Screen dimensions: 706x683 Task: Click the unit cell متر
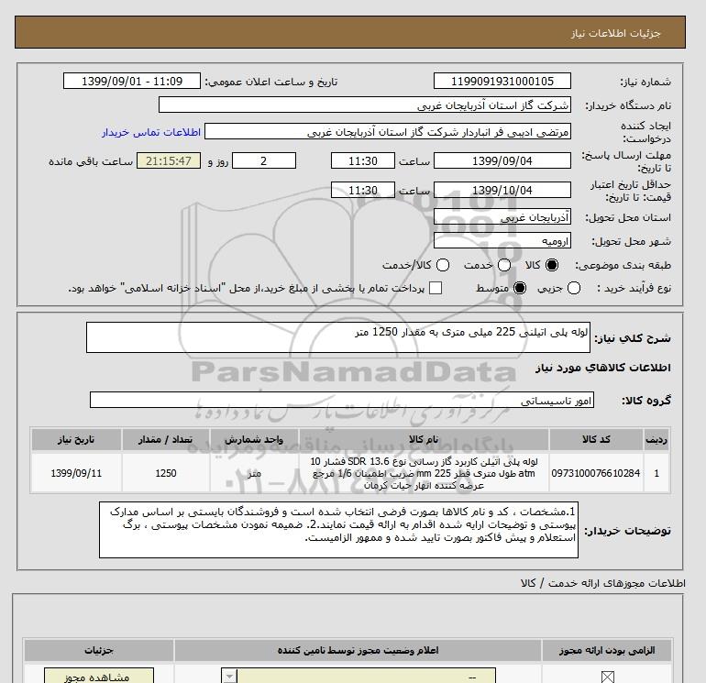(x=254, y=473)
